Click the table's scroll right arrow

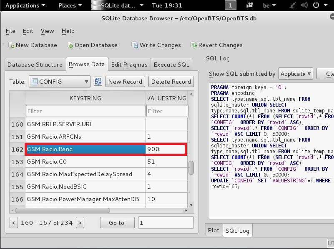186,210
